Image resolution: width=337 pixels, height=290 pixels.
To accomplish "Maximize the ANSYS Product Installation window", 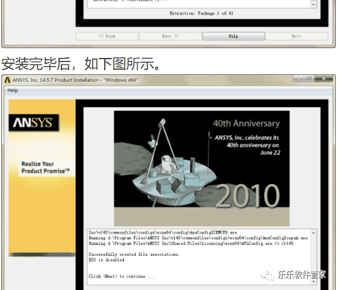I will tap(309, 78).
